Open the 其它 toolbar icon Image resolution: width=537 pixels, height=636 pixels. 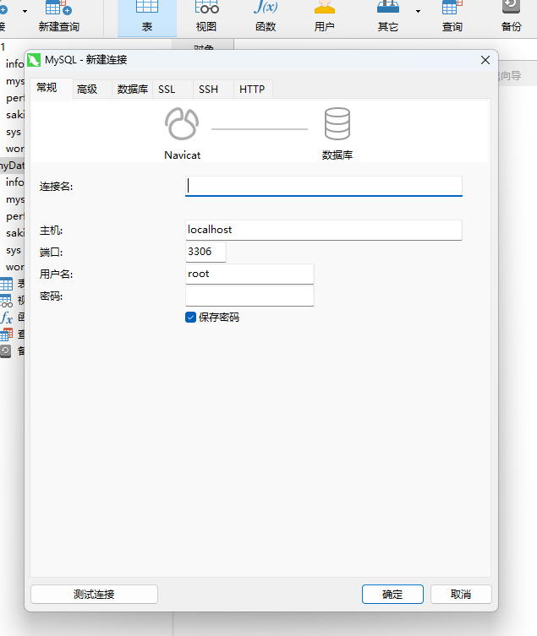point(388,17)
